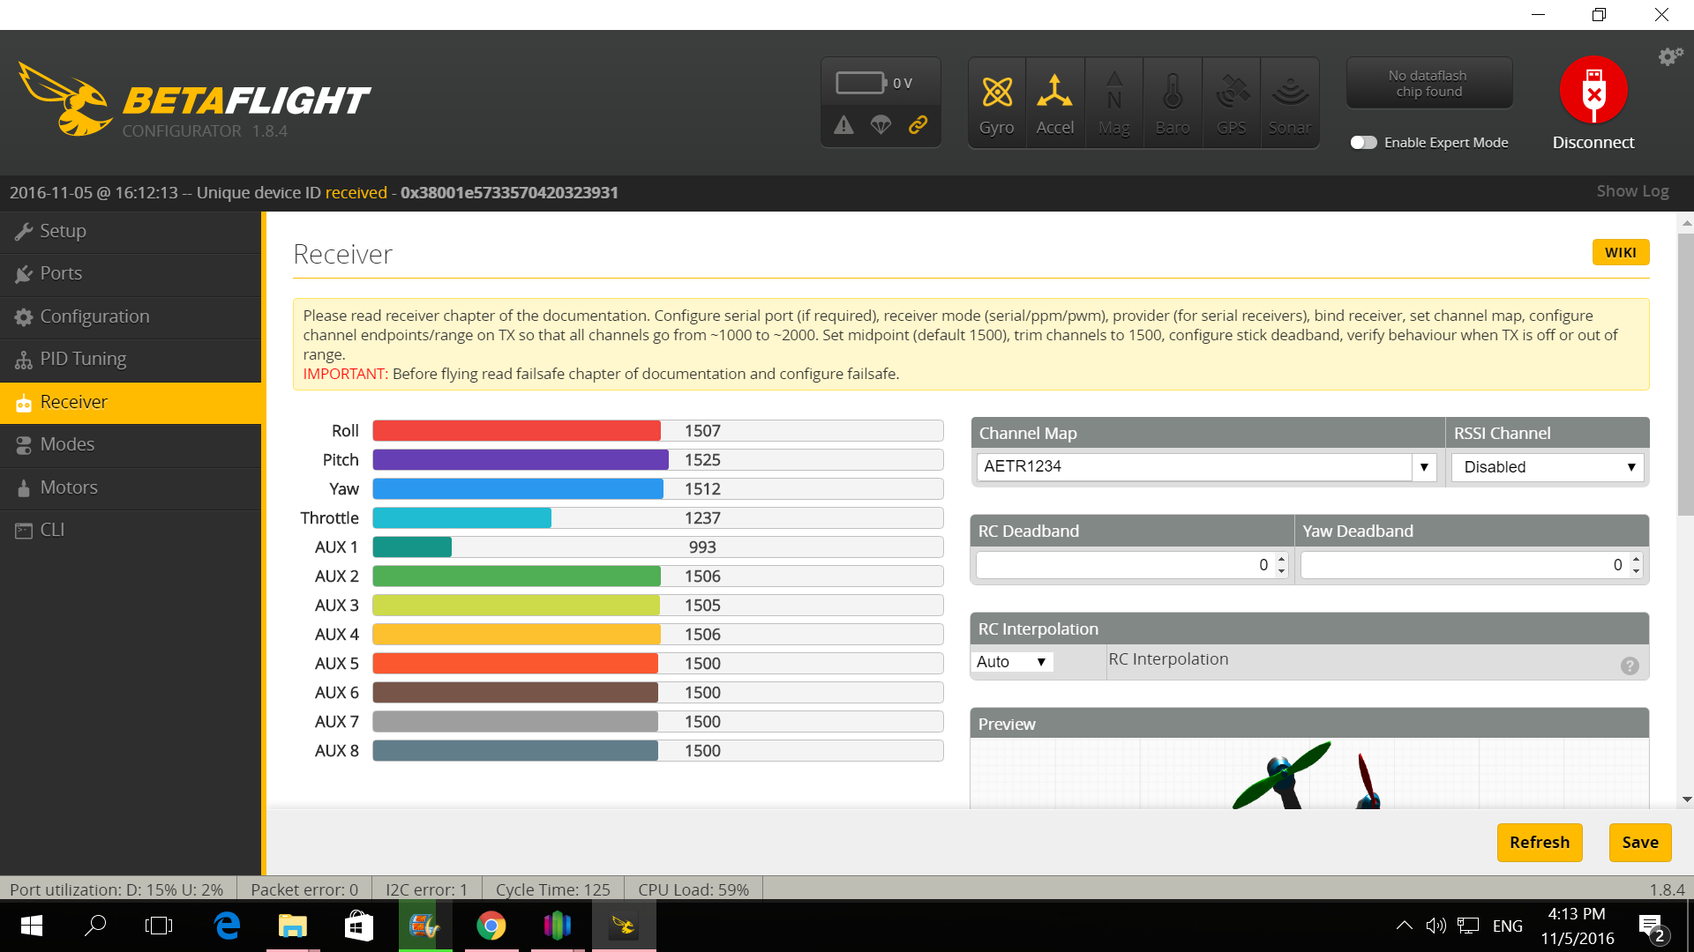
Task: Increment the RC Deadband value with stepper
Action: [x=1280, y=560]
